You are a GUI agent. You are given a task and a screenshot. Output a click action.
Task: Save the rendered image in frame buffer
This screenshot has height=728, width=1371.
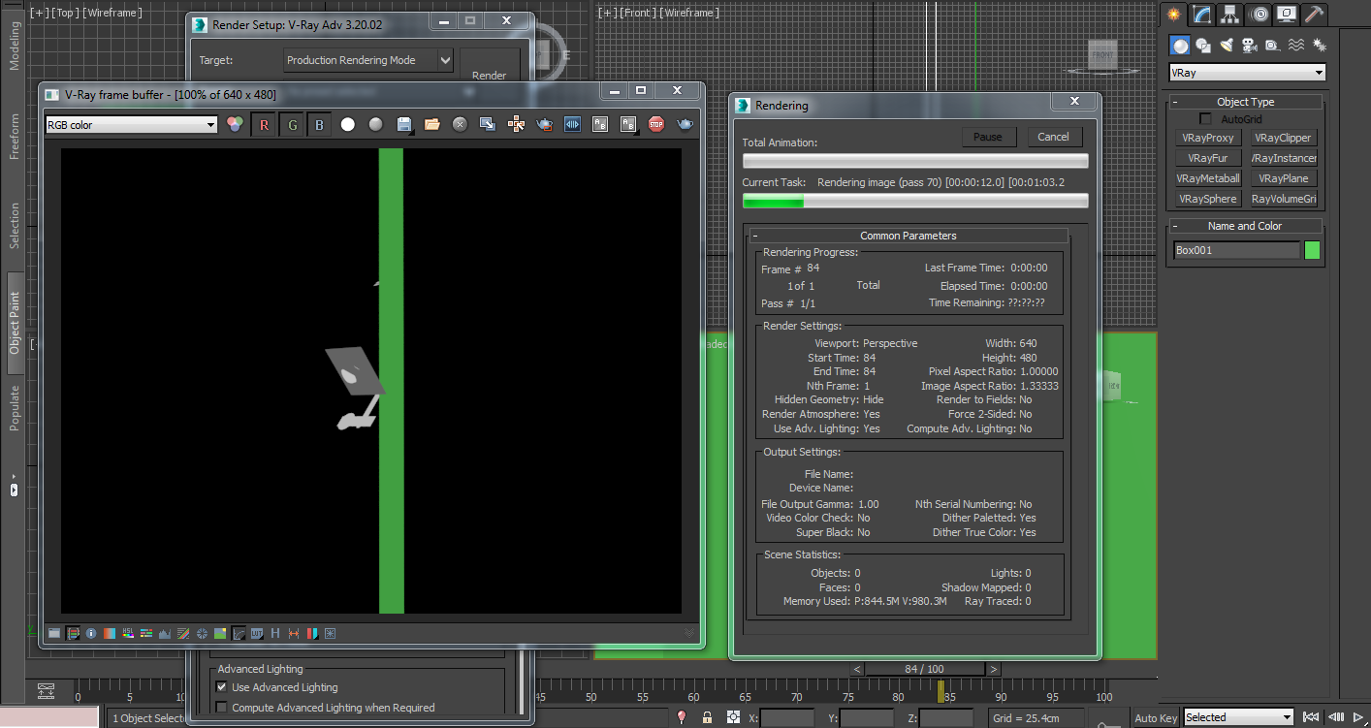[404, 124]
